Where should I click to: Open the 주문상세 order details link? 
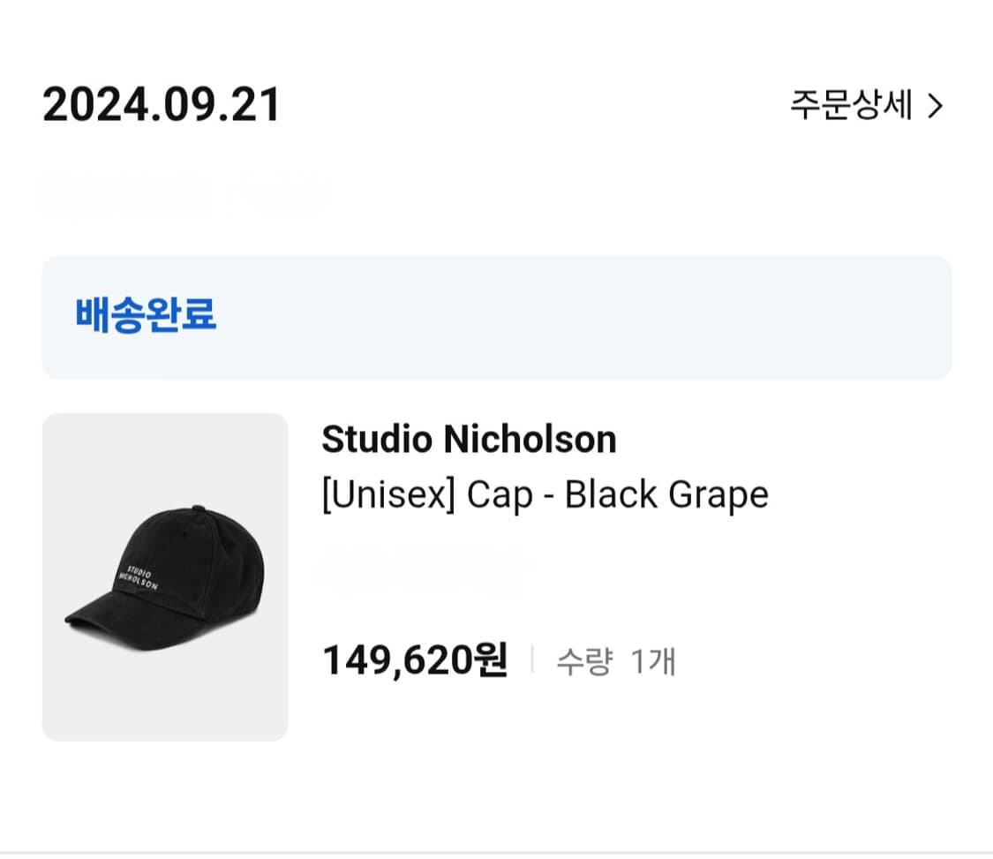pyautogui.click(x=851, y=107)
